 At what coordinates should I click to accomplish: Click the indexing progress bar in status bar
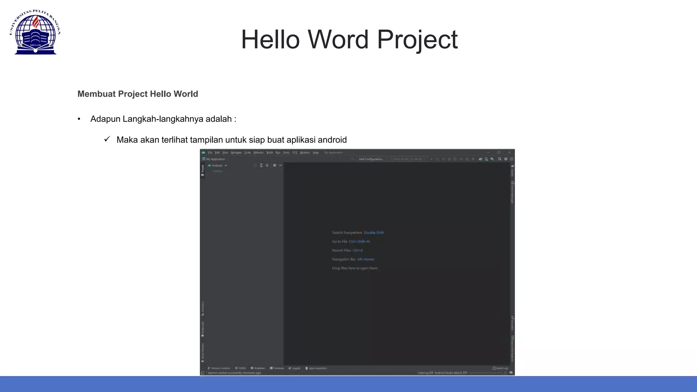pos(486,373)
